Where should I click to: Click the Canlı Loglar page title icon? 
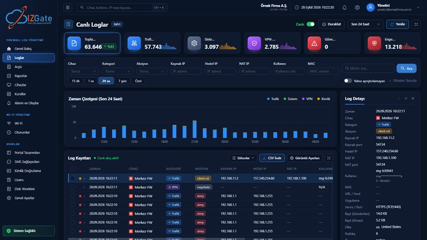pos(68,24)
